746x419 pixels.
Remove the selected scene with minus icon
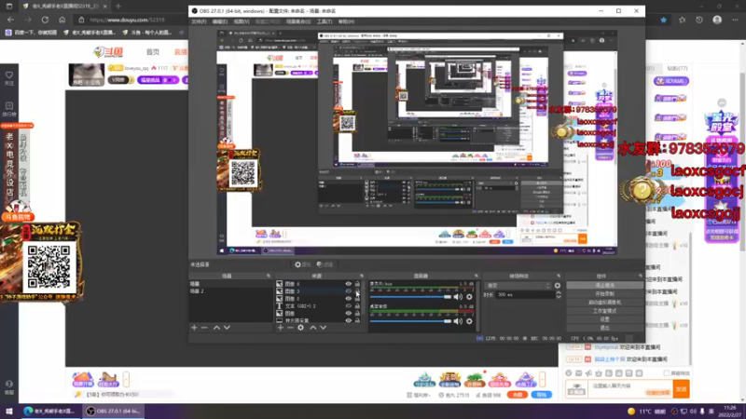click(x=204, y=328)
